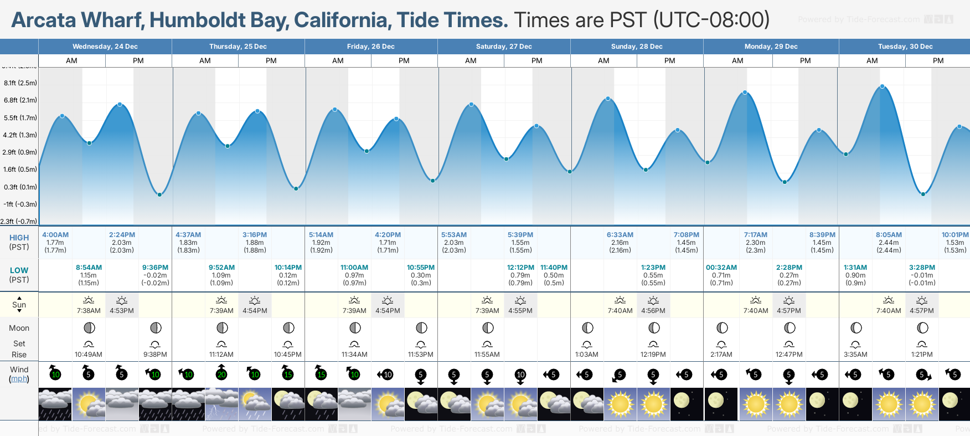Click the sunset icon above 4:53PM
Image resolution: width=970 pixels, height=436 pixels.
tap(122, 300)
